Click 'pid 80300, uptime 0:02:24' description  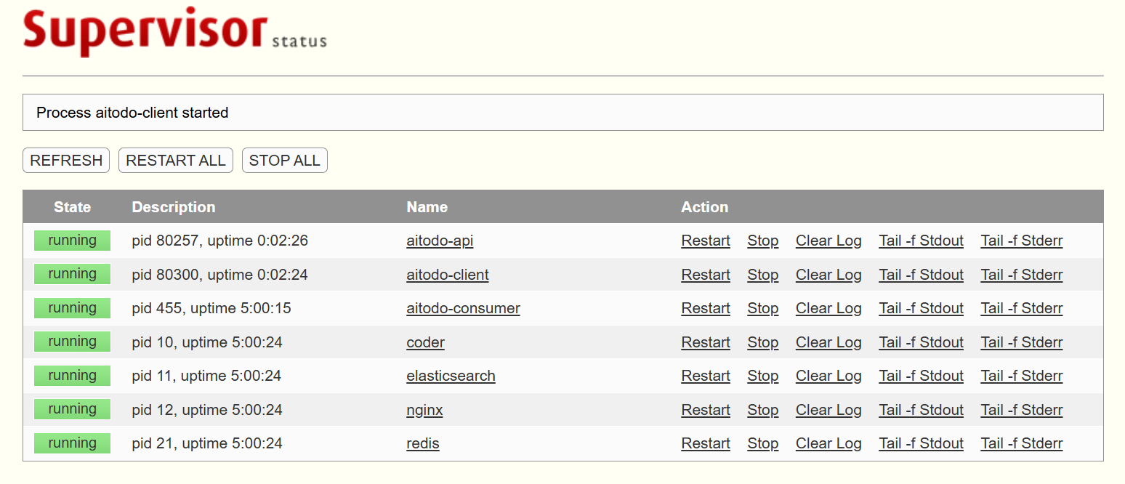tap(220, 275)
